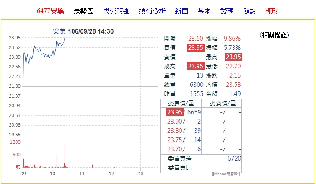Open the 新聞 tab
This screenshot has width=316, height=184.
coord(181,11)
